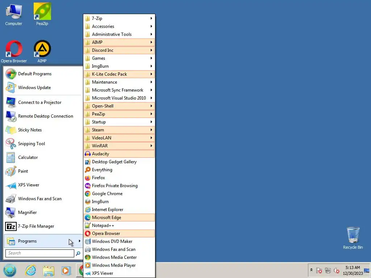Image resolution: width=371 pixels, height=278 pixels.
Task: Launch Microsoft Edge
Action: (119, 218)
